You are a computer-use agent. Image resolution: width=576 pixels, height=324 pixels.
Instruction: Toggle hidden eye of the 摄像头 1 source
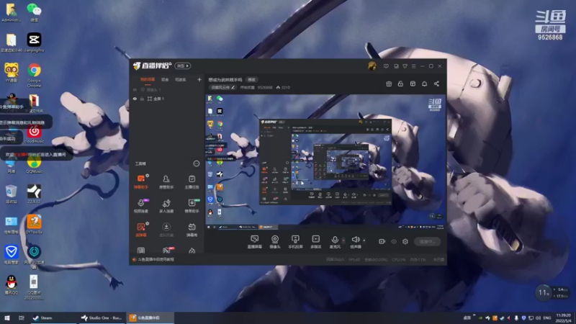tap(135, 89)
